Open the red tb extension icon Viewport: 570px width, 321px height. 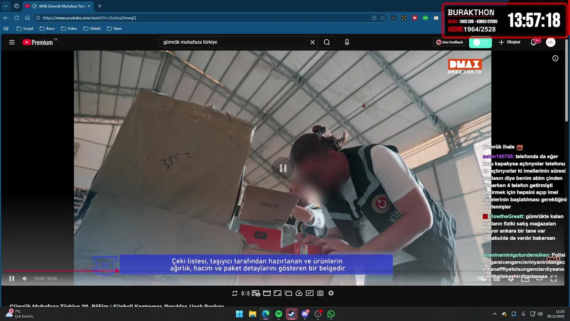click(x=415, y=18)
